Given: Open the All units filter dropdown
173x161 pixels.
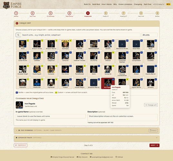Looking at the screenshot, I should tap(149, 35).
